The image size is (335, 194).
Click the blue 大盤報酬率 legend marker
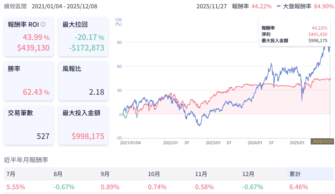coord(279,6)
